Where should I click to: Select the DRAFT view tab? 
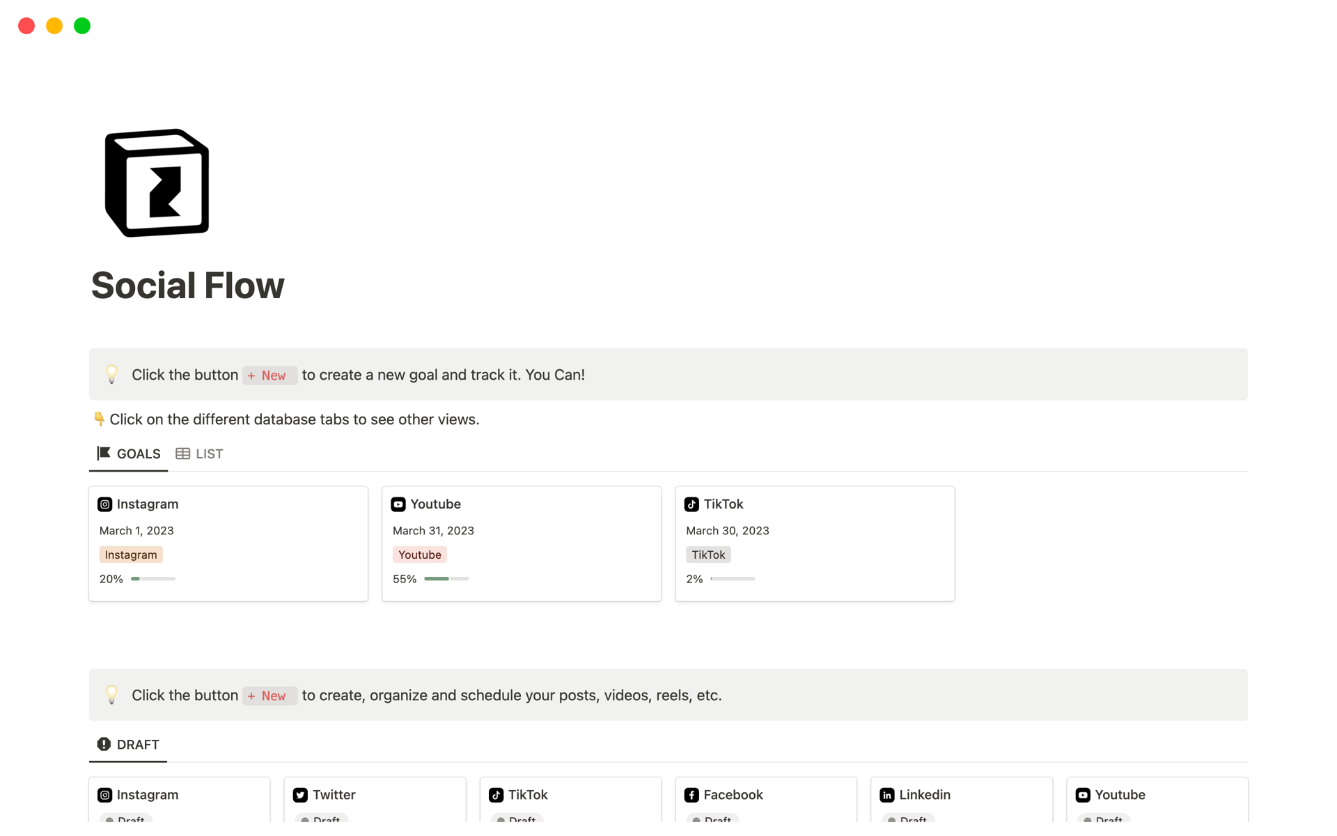tap(128, 744)
